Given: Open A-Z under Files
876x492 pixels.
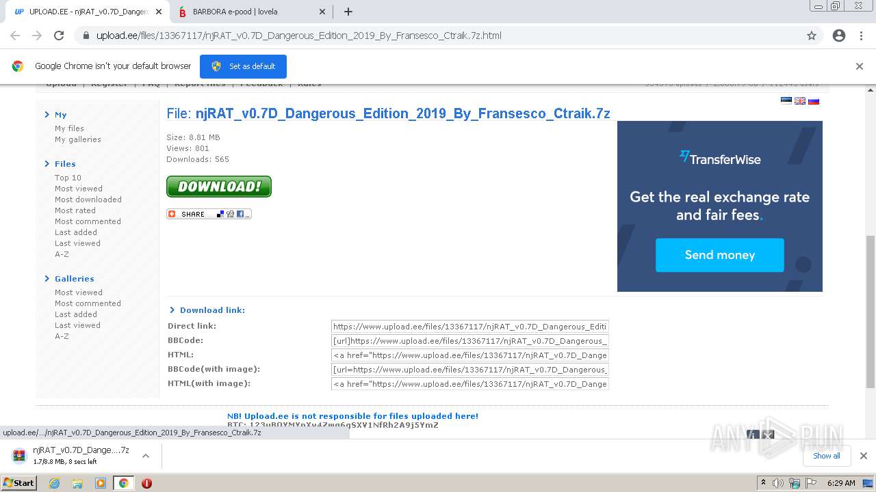Looking at the screenshot, I should (x=62, y=254).
